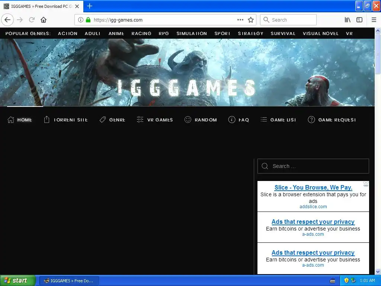Click the GENRE tag icon
The width and height of the screenshot is (381, 286).
(103, 120)
